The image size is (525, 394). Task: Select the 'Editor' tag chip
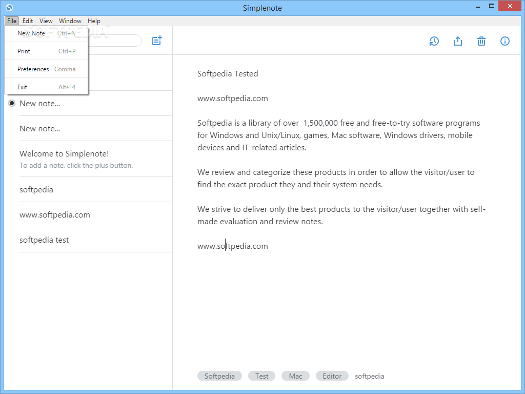[332, 376]
